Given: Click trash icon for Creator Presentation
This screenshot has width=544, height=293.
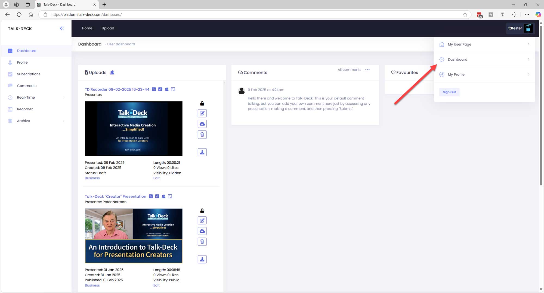Looking at the screenshot, I should pyautogui.click(x=202, y=242).
